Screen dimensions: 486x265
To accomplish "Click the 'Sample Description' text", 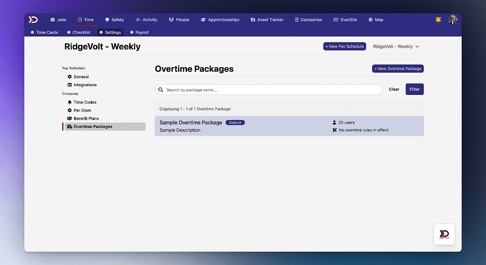I will coord(180,130).
